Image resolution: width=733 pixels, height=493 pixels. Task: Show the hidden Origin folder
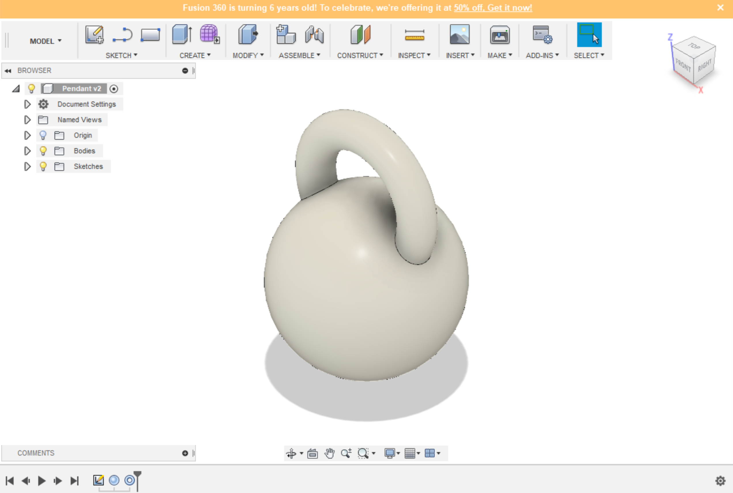(x=43, y=135)
